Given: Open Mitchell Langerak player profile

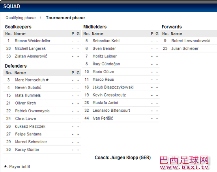Looking at the screenshot, I should (x=30, y=48).
